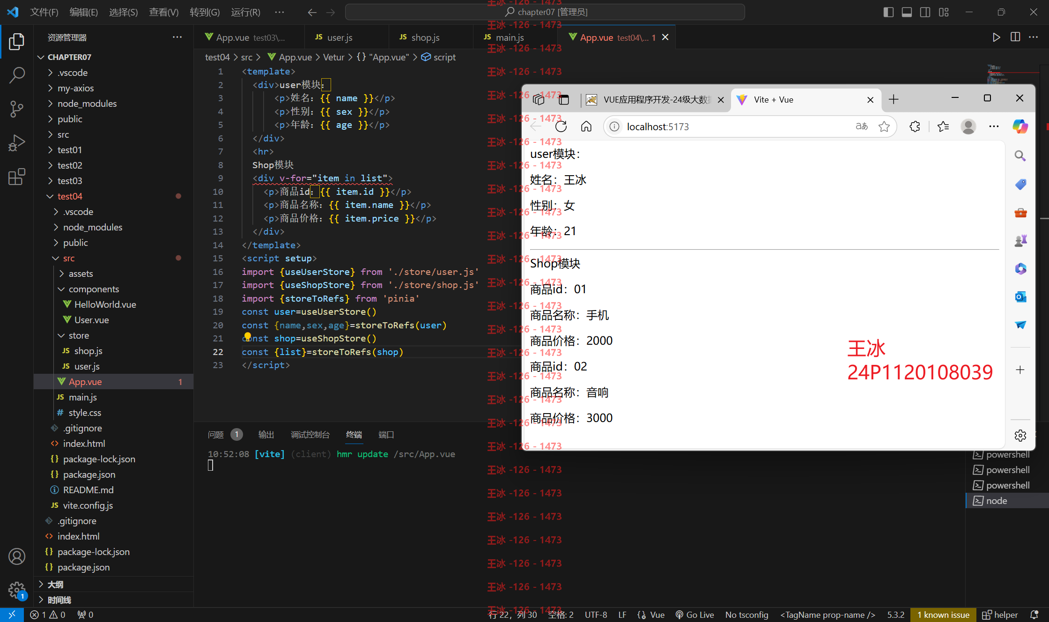Screen dimensions: 1049x622
Task: Expand the test03 folder
Action: click(113, 181)
